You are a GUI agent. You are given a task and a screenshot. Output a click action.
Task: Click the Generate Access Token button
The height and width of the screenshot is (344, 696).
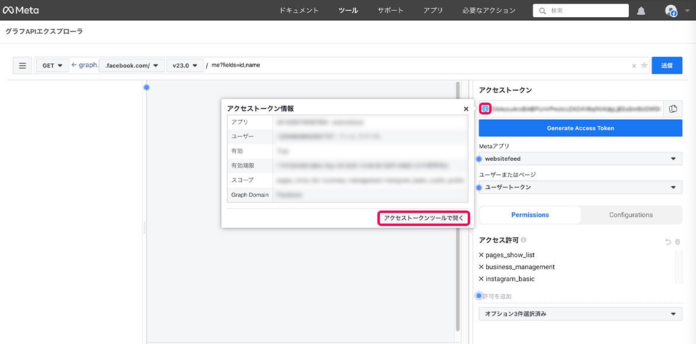point(580,128)
